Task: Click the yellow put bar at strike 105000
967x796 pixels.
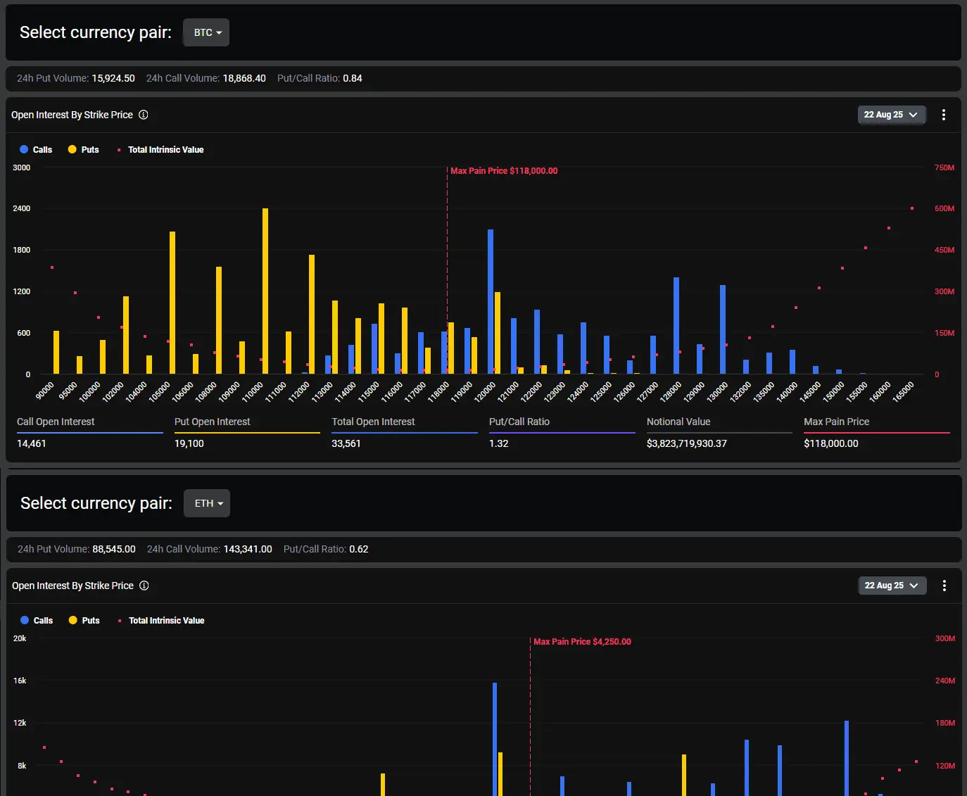Action: tap(172, 303)
